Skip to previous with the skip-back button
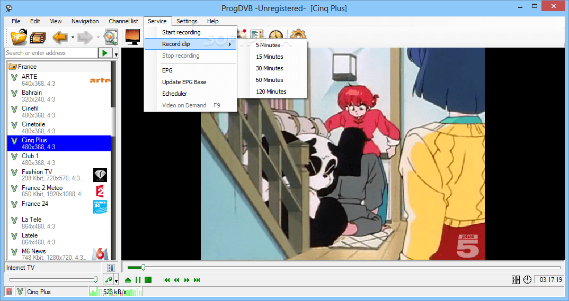This screenshot has width=569, height=301. tap(166, 280)
